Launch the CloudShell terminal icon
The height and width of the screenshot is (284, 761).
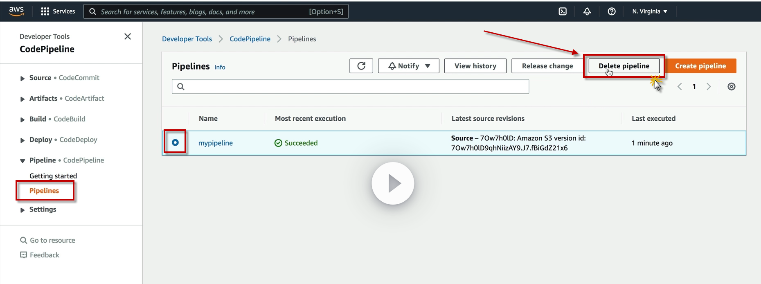point(563,11)
